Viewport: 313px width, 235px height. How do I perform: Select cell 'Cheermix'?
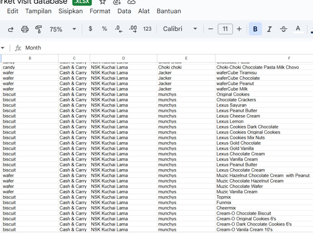coord(264,208)
